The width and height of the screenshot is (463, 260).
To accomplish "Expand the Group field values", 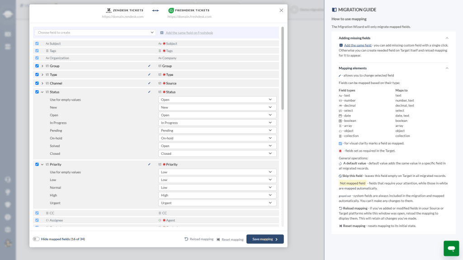I will coord(42,66).
